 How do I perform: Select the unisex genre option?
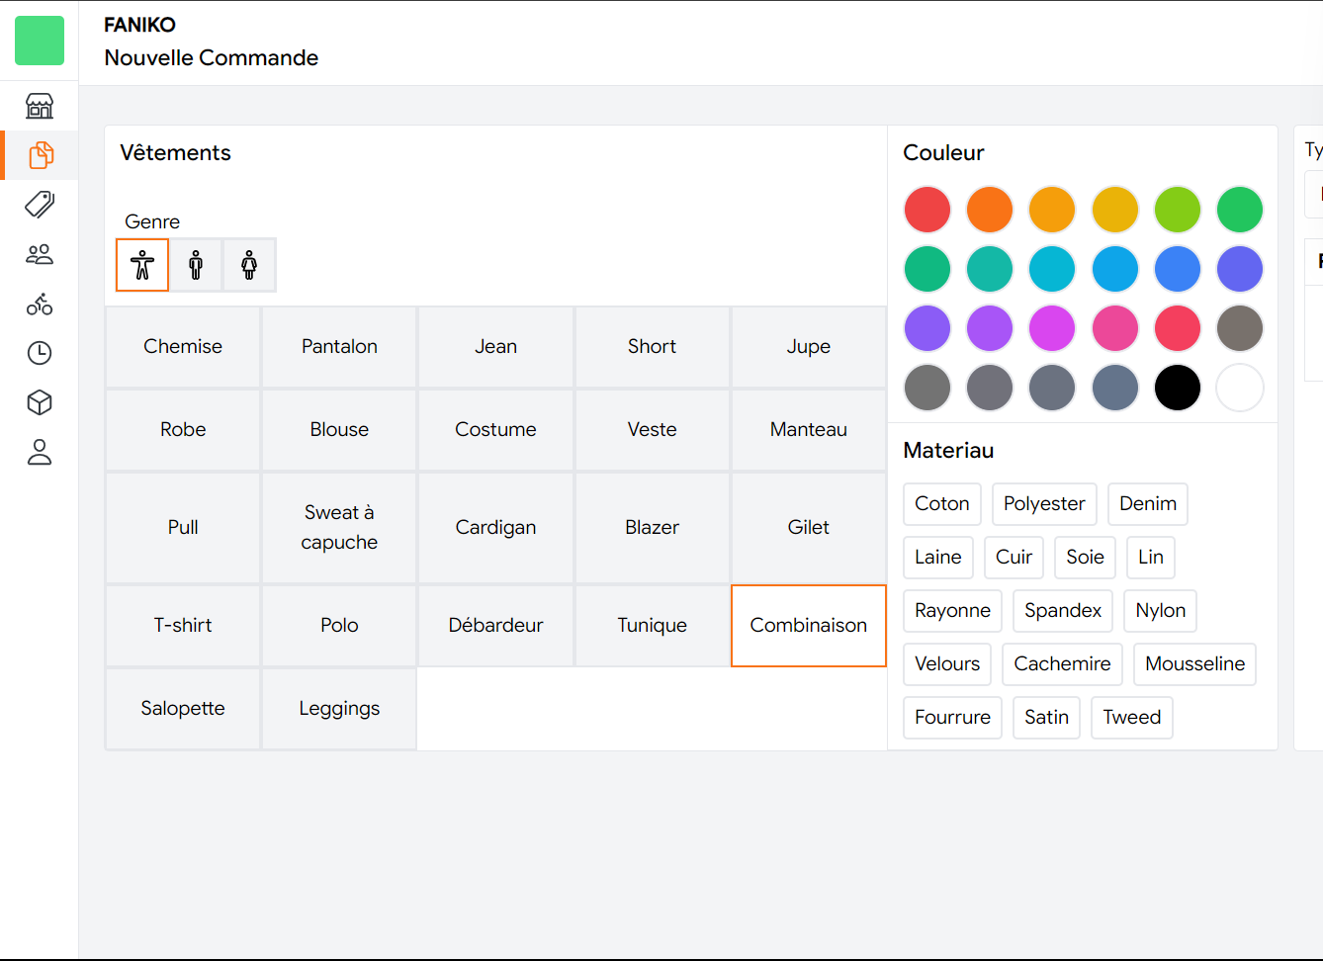(142, 265)
